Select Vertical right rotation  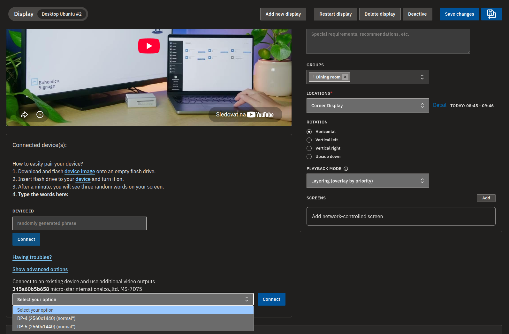[309, 148]
